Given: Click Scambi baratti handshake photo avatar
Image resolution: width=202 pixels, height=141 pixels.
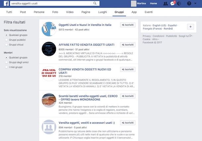Looking at the screenshot, I should pos(49,100).
